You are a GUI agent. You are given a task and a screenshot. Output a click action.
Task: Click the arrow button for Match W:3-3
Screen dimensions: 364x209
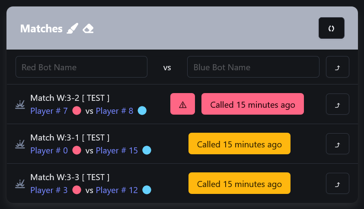pos(337,183)
